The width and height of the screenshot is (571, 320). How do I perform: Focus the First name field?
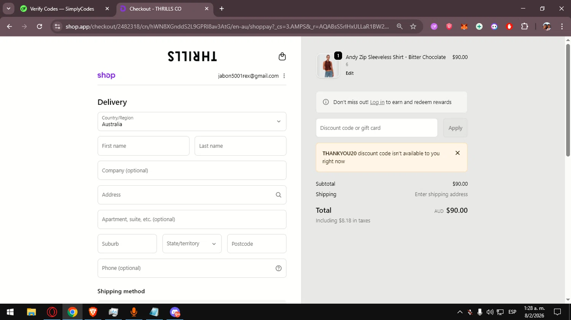pos(144,146)
